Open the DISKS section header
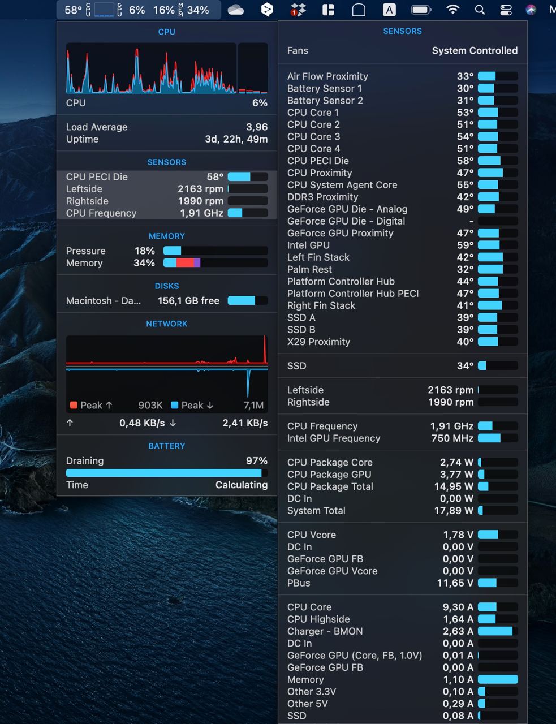This screenshot has height=724, width=556. tap(166, 286)
